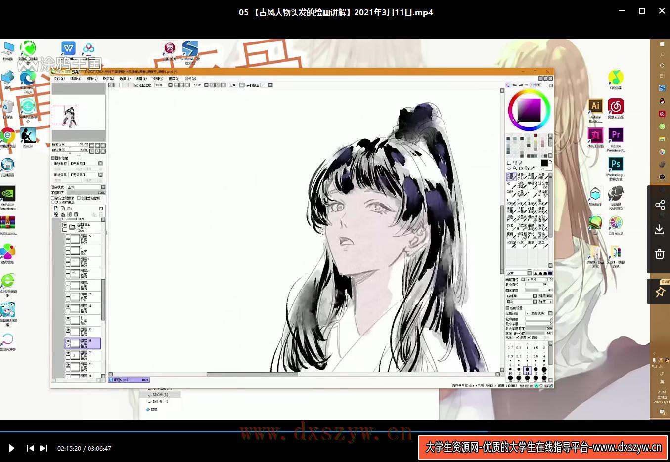The height and width of the screenshot is (462, 670).
Task: Create a new normal layer
Action: (56, 208)
